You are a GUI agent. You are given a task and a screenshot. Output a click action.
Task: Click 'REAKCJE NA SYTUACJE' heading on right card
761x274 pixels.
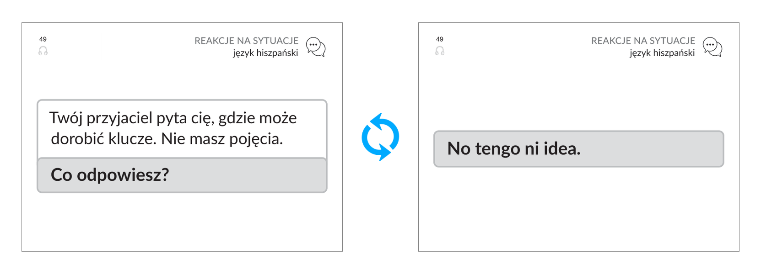click(643, 41)
